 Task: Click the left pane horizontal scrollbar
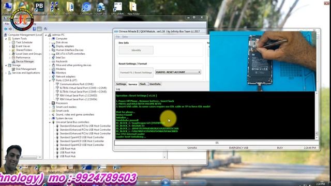point(23,157)
